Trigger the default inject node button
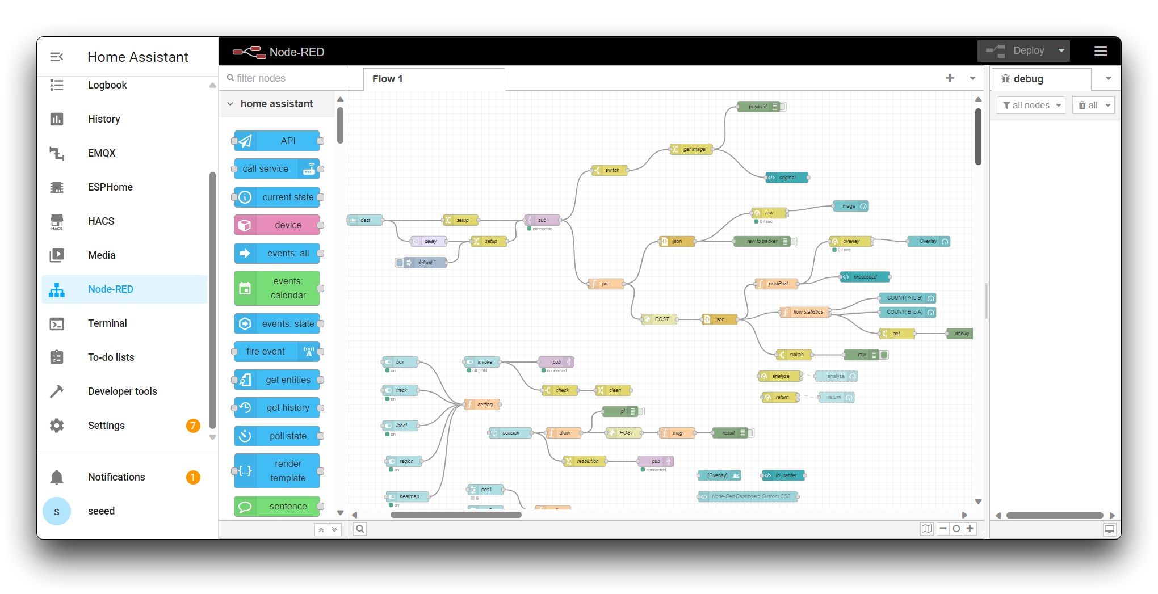The image size is (1158, 594). pyautogui.click(x=399, y=263)
